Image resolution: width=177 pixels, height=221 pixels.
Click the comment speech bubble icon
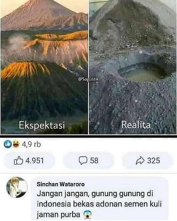click(83, 161)
